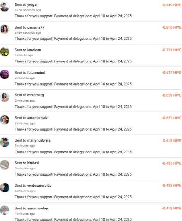
Task: Open yorgar's profile avatar
Action: [5, 6]
